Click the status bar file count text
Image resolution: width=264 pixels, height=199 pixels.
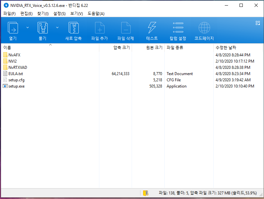coord(208,193)
